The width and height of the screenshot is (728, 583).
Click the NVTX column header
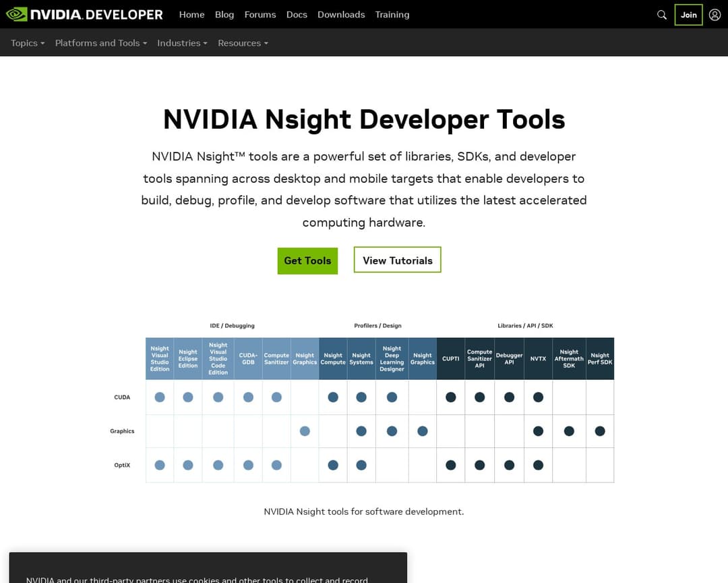(x=538, y=358)
